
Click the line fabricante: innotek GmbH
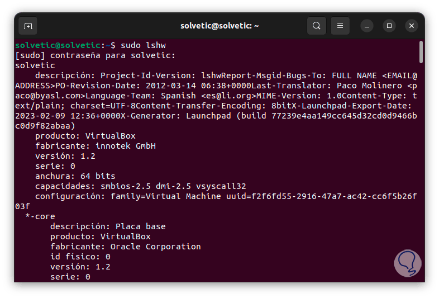[x=95, y=146]
